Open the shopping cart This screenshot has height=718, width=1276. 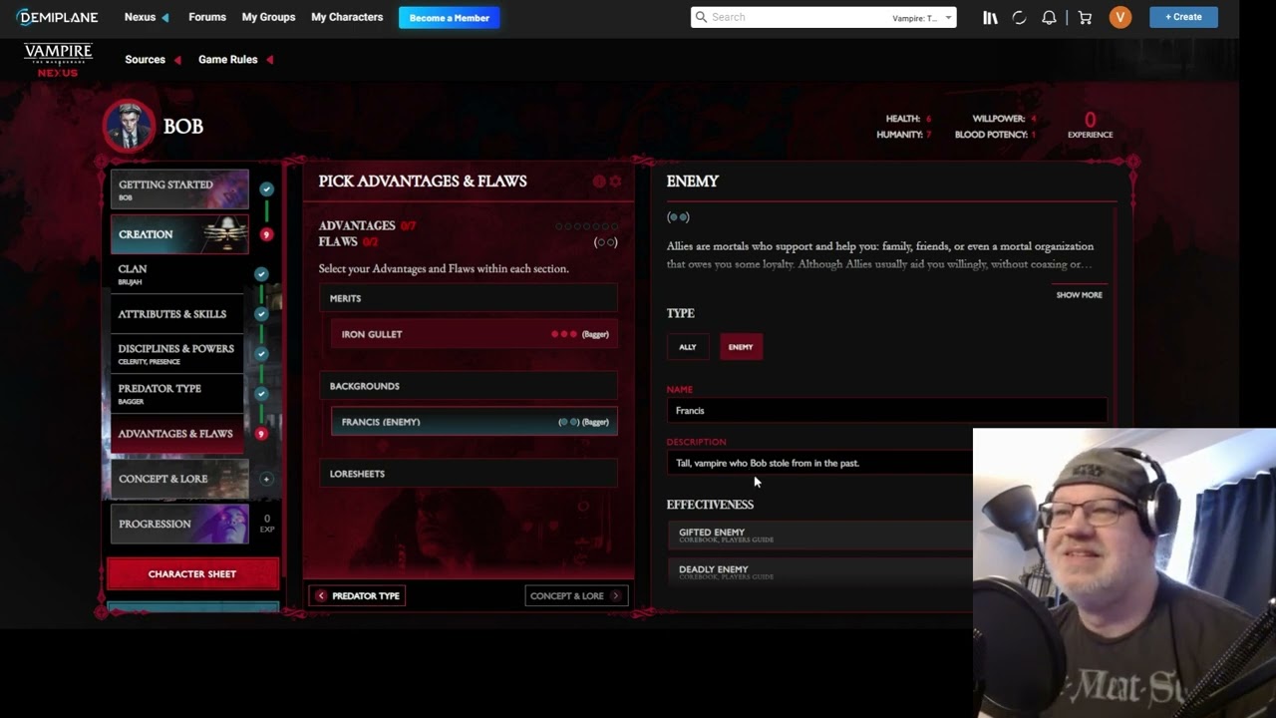pyautogui.click(x=1085, y=17)
